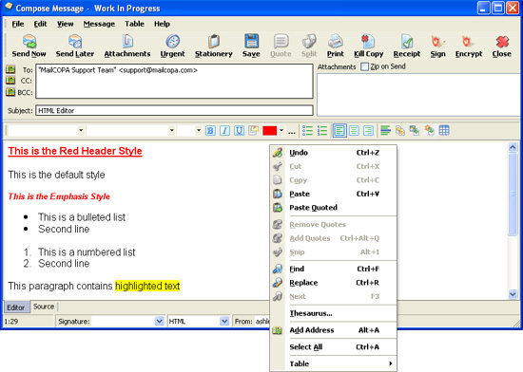Align text left
Screen dimensions: 523x372
tap(339, 130)
